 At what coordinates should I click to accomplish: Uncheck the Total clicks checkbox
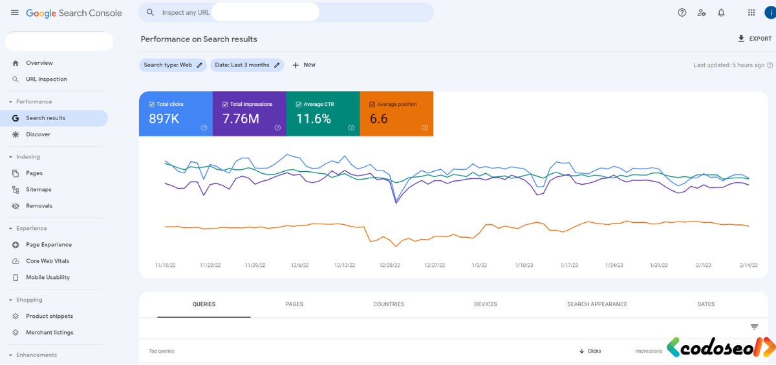(151, 104)
